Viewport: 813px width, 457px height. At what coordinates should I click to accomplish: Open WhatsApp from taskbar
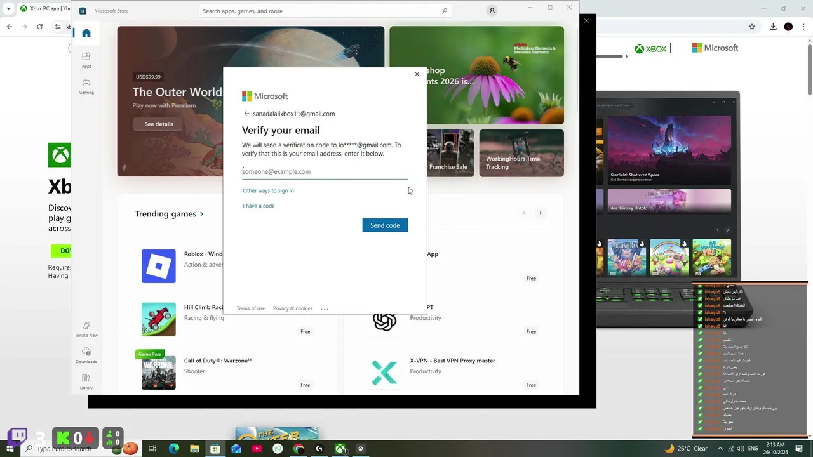[x=278, y=449]
